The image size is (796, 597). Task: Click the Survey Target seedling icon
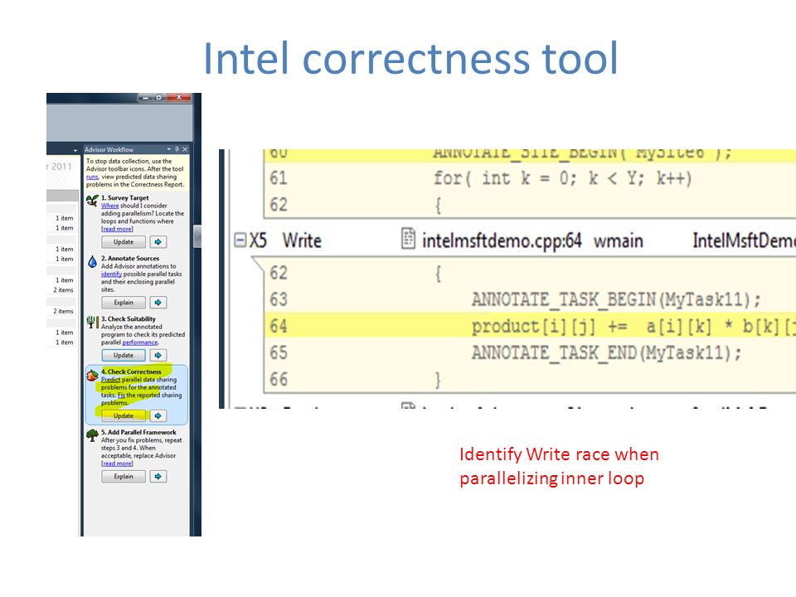[92, 201]
